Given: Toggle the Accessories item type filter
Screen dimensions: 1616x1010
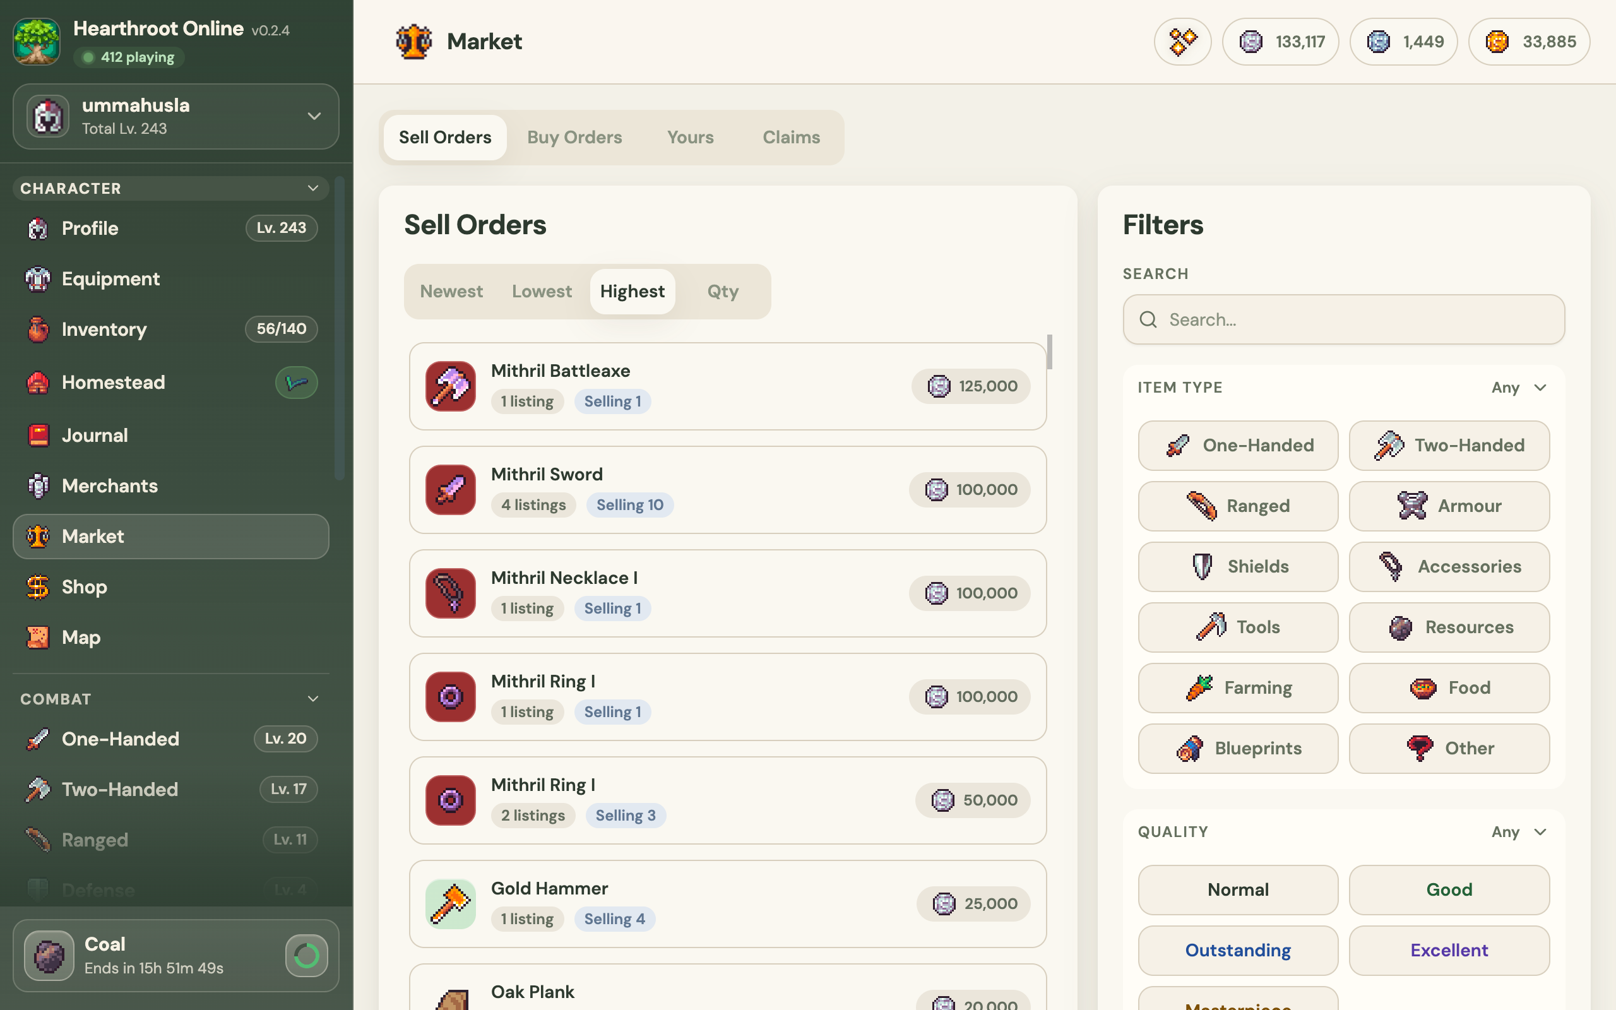Looking at the screenshot, I should 1449,566.
